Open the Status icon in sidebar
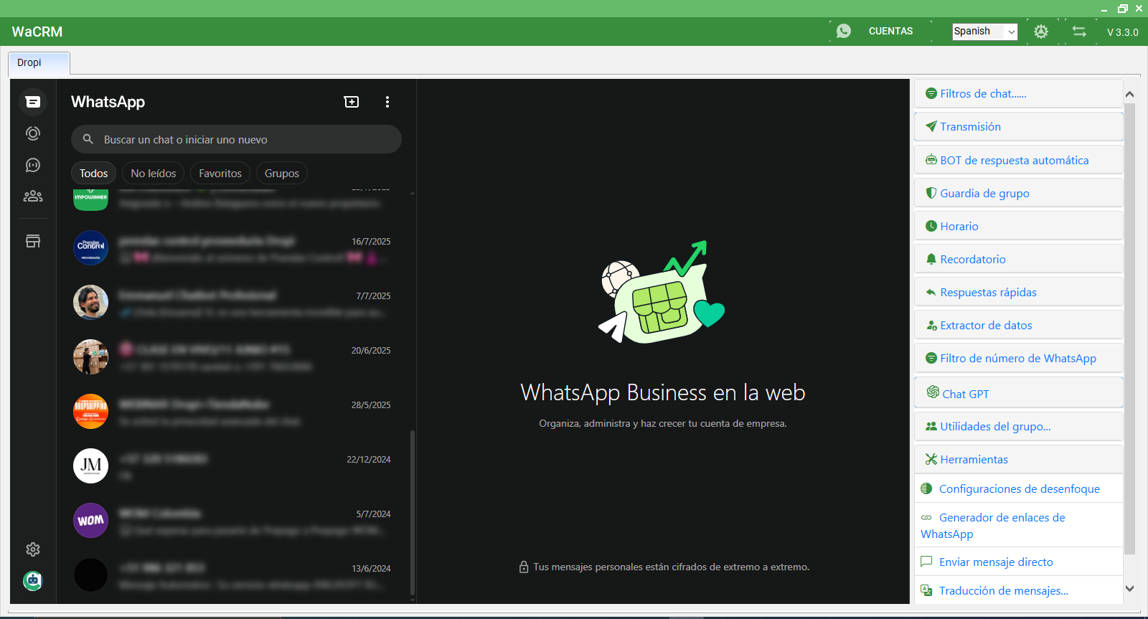 click(33, 133)
